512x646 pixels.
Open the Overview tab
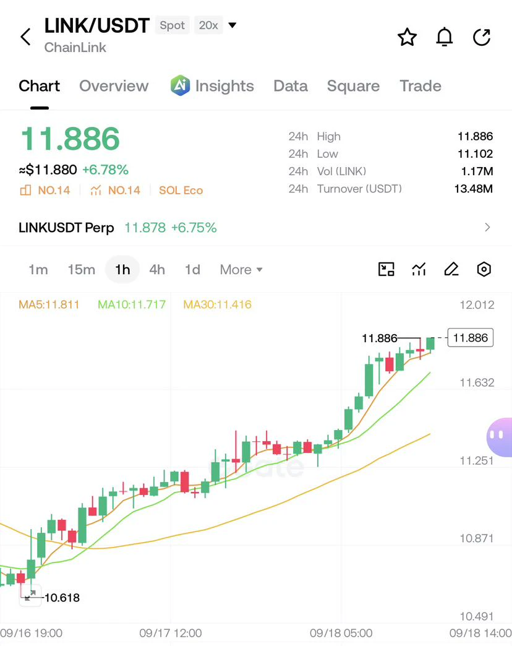point(114,86)
